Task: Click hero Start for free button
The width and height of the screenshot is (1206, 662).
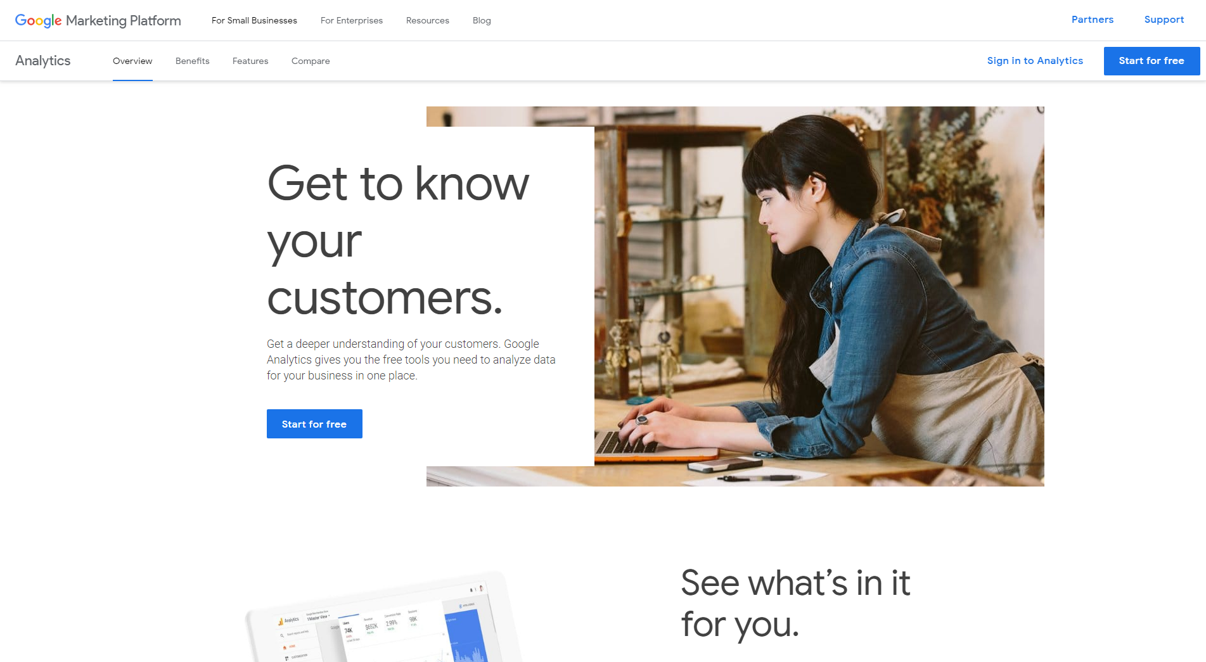Action: (x=314, y=424)
